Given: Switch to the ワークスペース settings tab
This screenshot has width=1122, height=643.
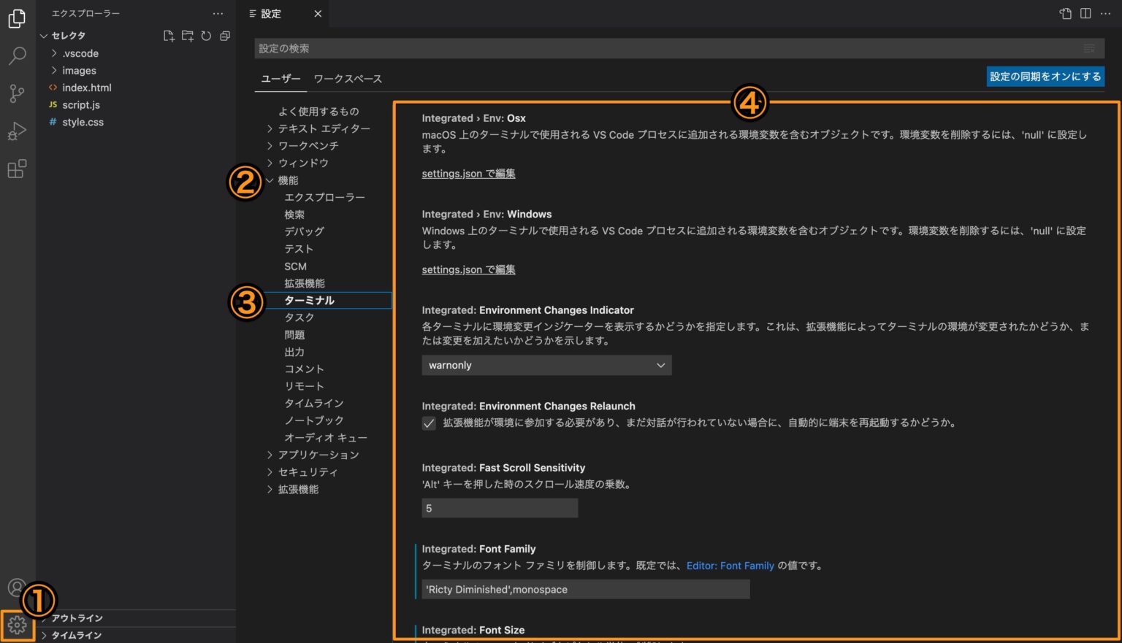Looking at the screenshot, I should point(348,79).
